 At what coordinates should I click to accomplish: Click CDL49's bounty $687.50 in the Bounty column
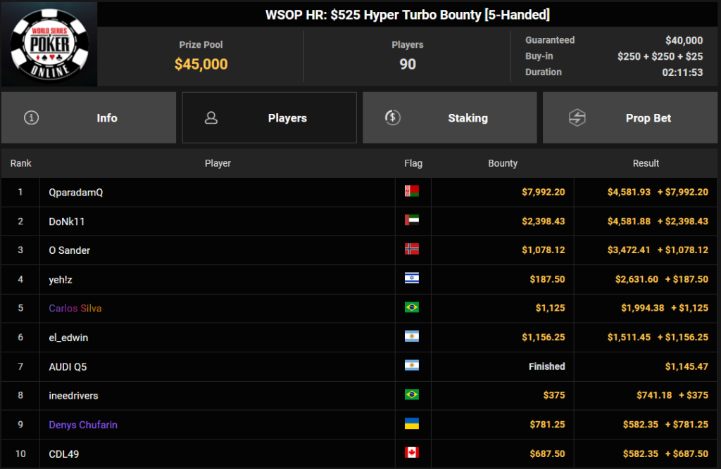pyautogui.click(x=547, y=454)
